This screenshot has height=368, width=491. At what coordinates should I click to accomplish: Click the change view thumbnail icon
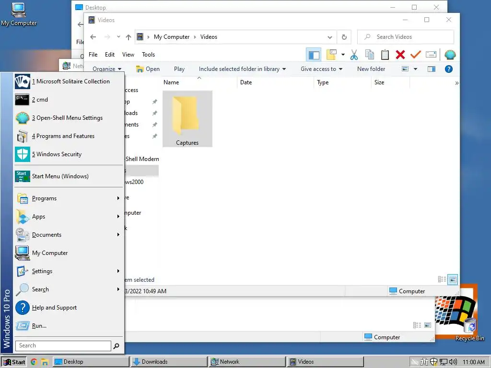point(405,69)
